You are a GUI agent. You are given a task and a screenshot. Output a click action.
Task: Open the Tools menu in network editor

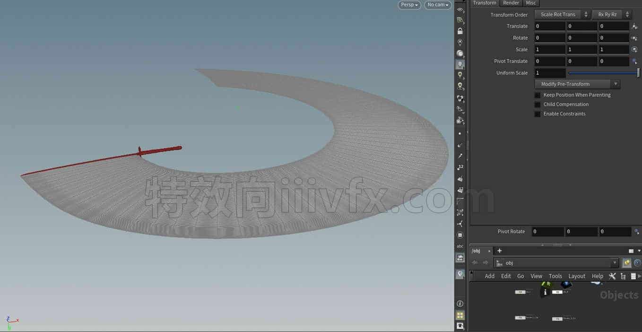click(555, 276)
